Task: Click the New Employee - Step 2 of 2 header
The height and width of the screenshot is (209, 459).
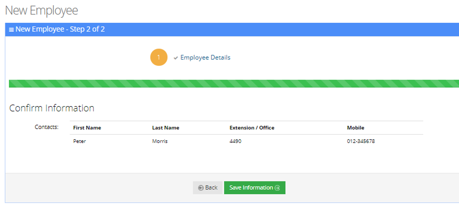Action: point(60,29)
